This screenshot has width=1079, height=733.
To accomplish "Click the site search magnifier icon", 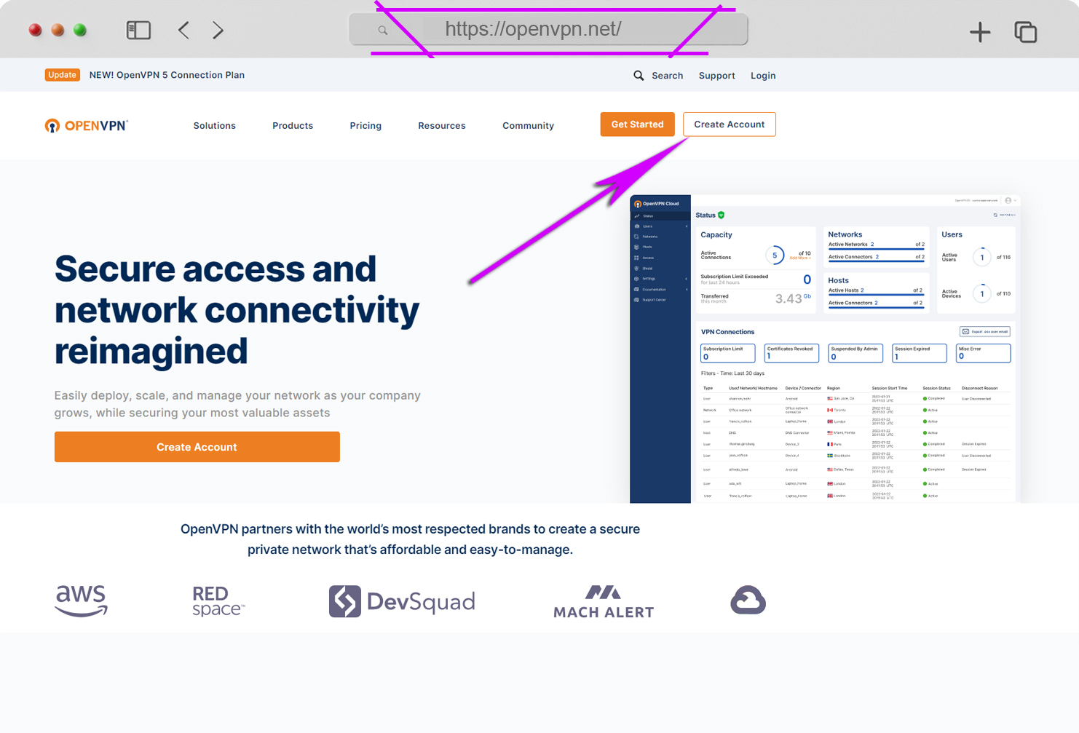I will 639,75.
